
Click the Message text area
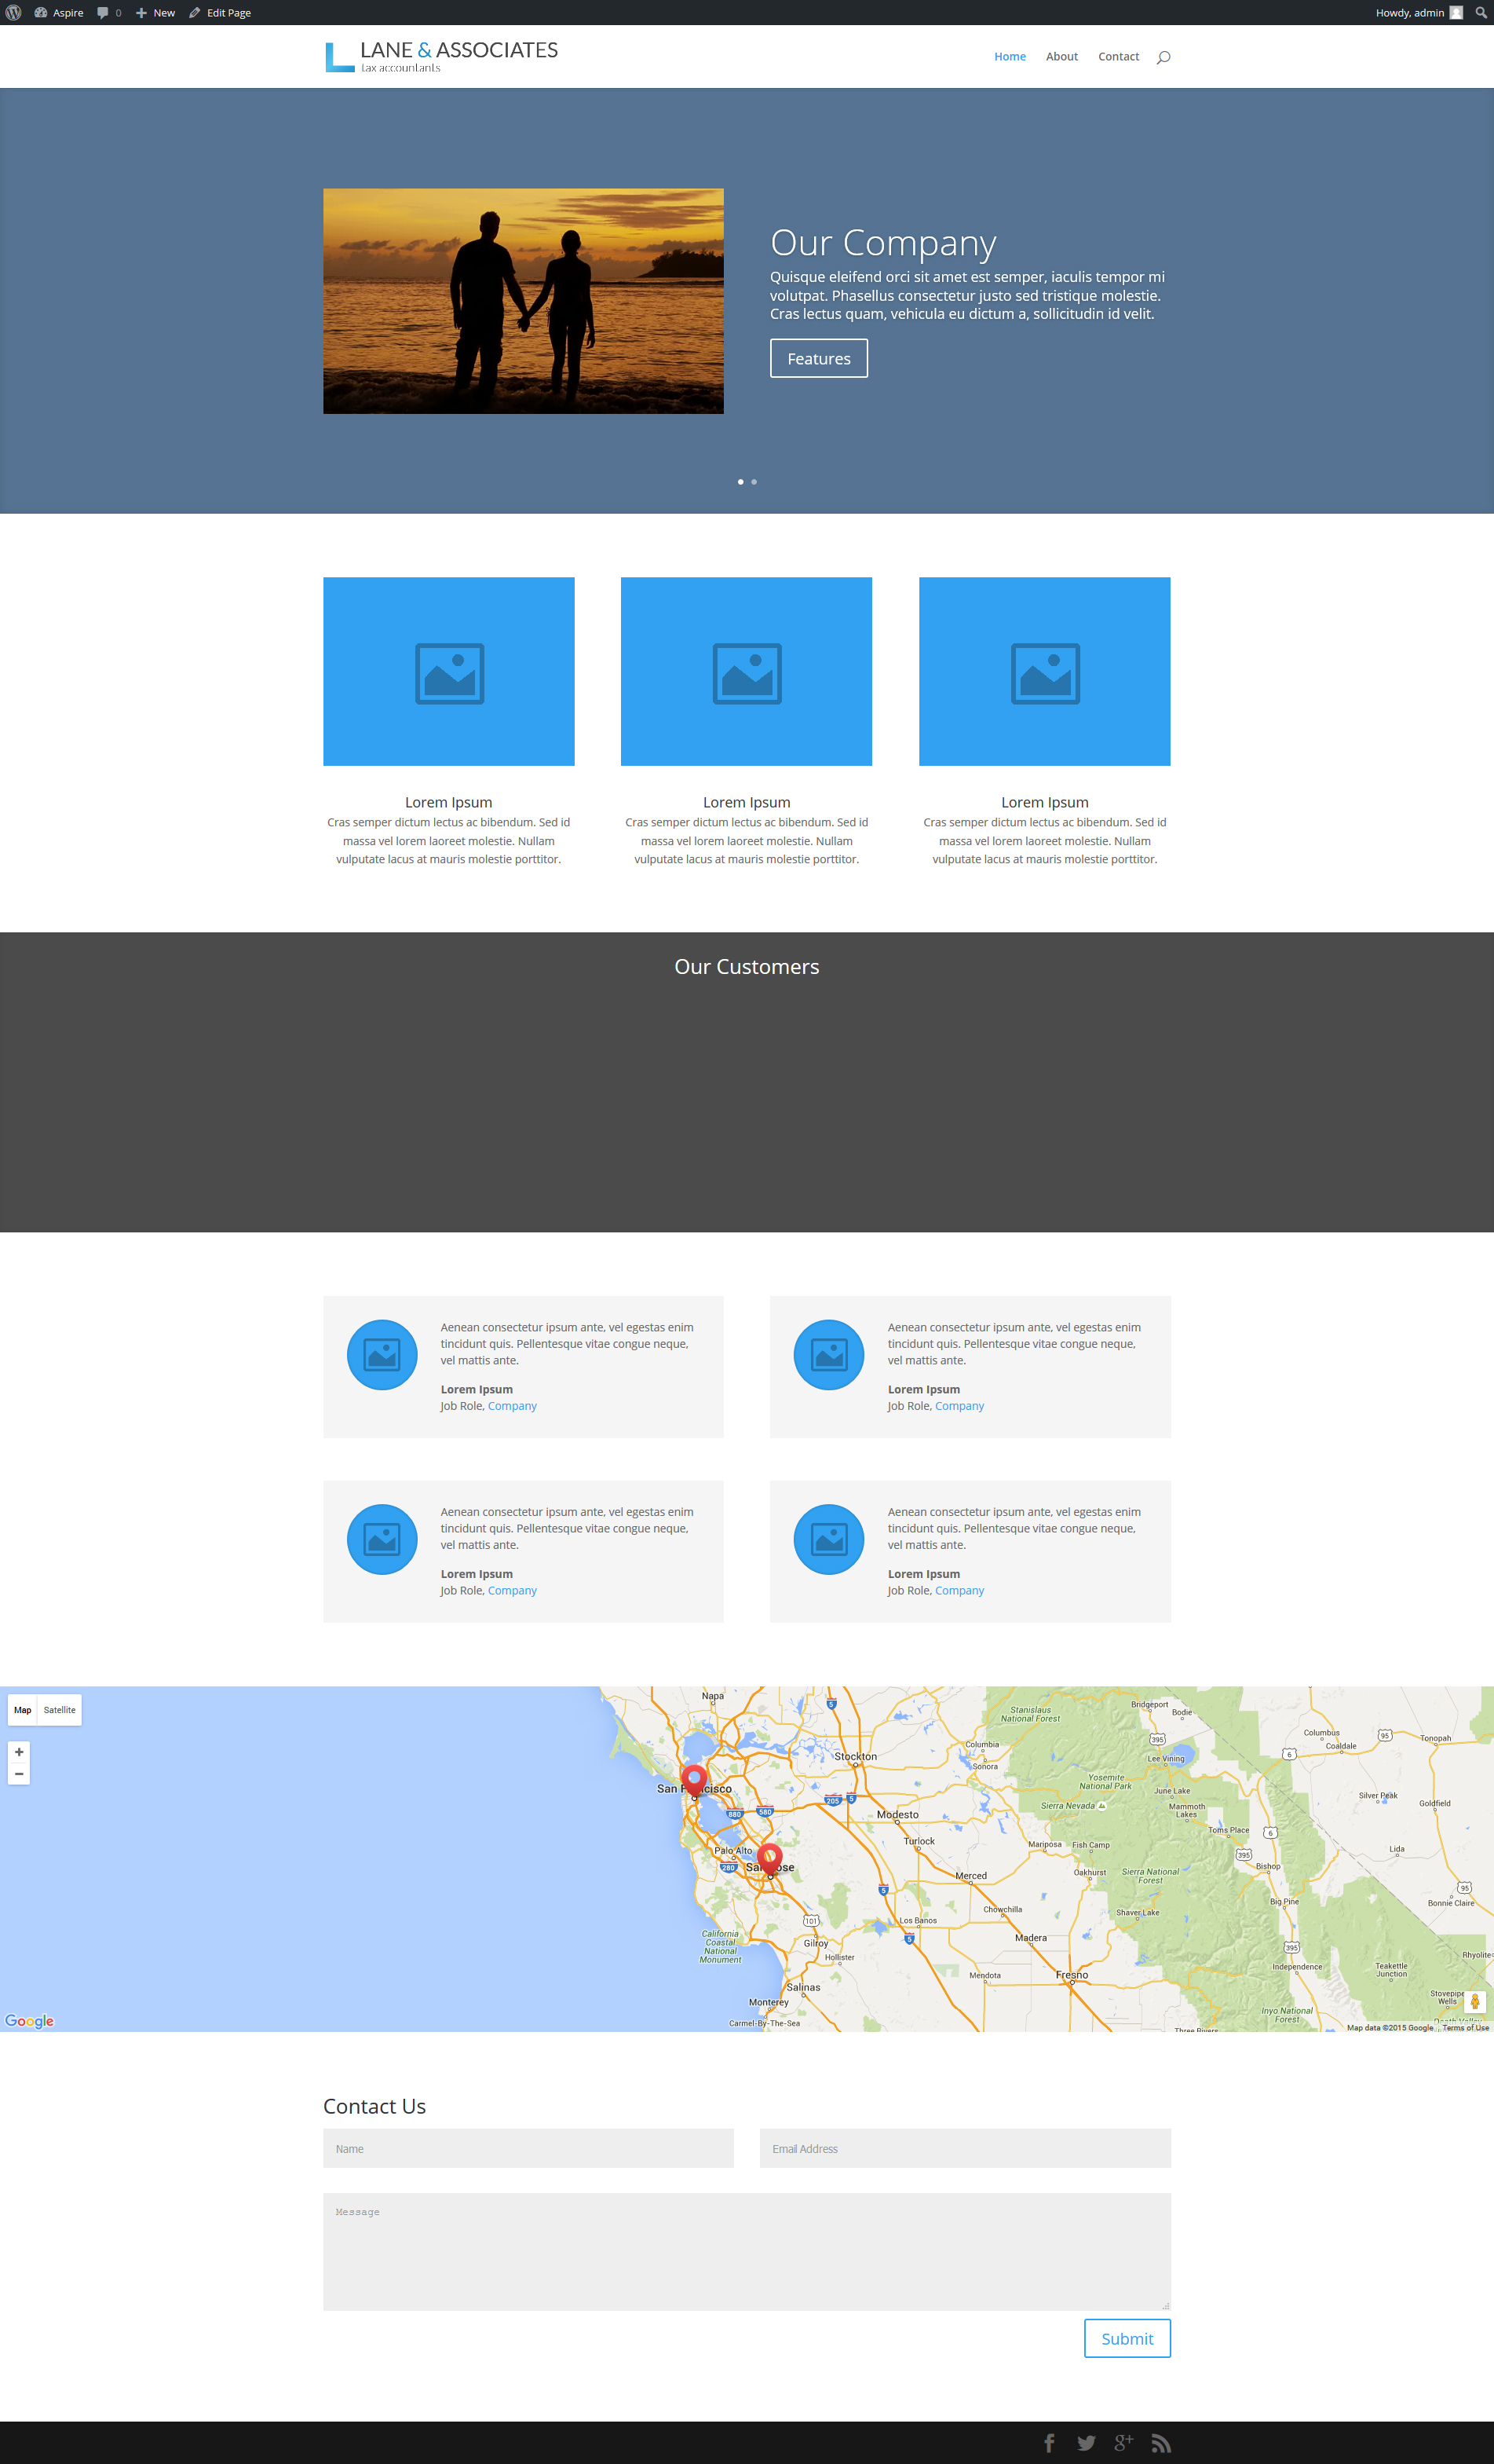(x=747, y=2252)
